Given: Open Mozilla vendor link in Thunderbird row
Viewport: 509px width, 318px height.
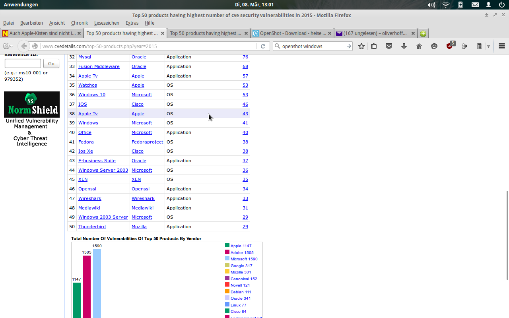Looking at the screenshot, I should pyautogui.click(x=139, y=227).
